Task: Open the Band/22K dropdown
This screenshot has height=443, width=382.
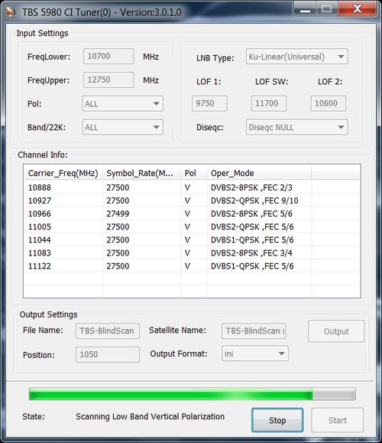Action: [123, 127]
